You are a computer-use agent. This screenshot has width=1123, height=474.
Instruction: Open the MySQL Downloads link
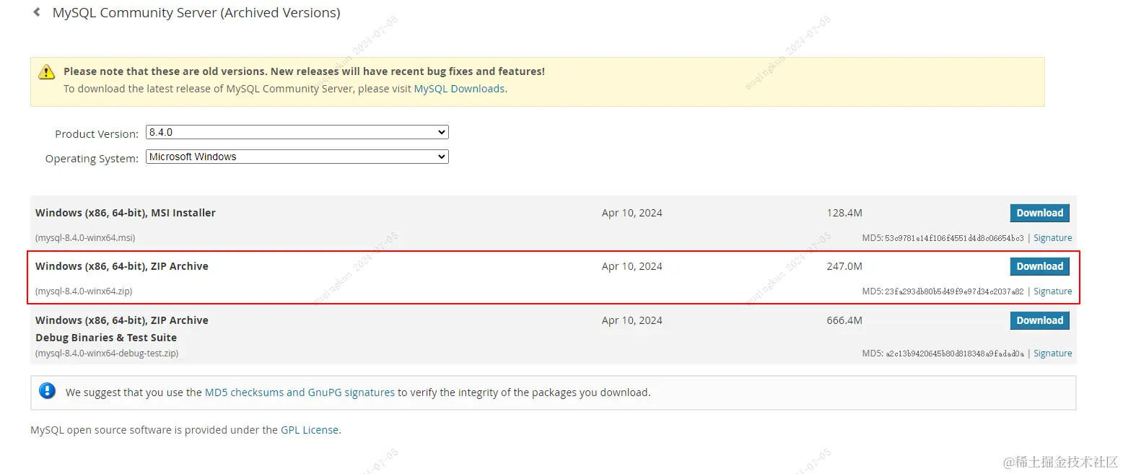pyautogui.click(x=459, y=89)
